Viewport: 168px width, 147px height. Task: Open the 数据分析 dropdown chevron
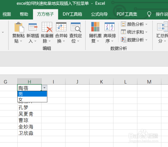146,40
